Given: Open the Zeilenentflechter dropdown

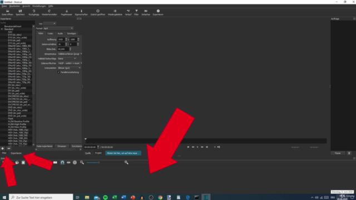Looking at the screenshot, I should tap(70, 63).
